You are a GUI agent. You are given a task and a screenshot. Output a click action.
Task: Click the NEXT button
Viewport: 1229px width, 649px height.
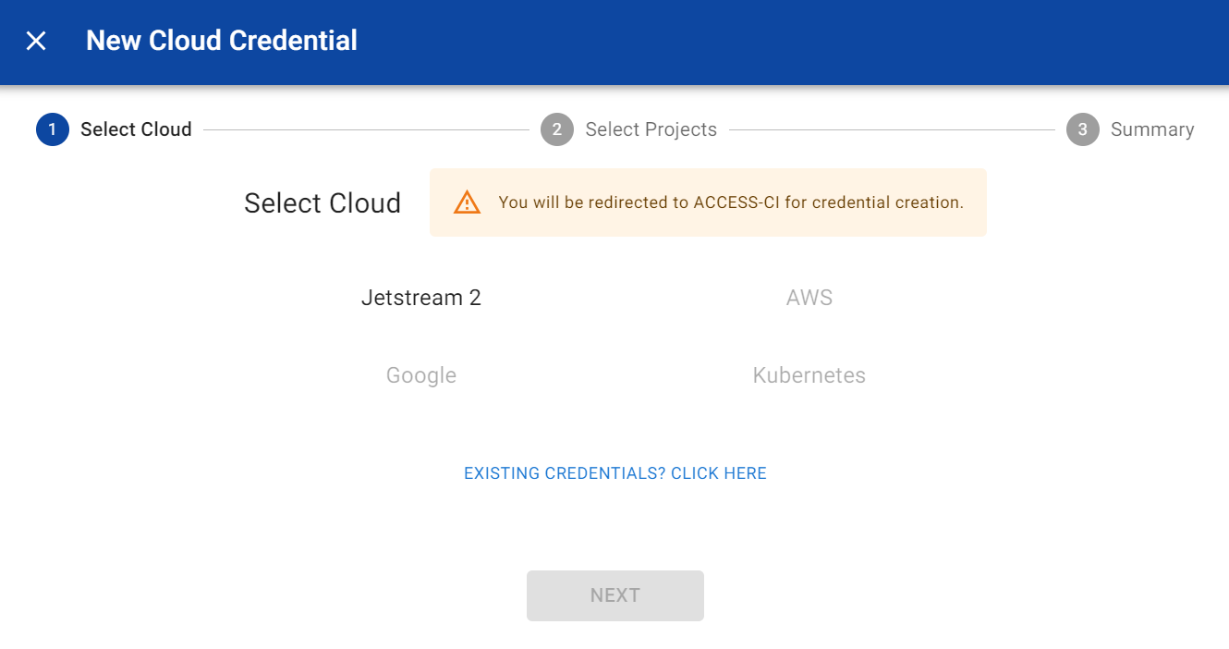(615, 595)
